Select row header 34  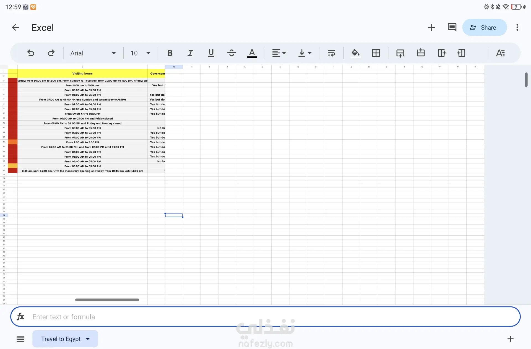(4, 215)
